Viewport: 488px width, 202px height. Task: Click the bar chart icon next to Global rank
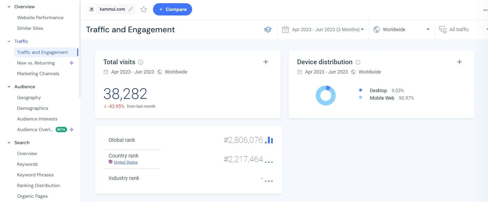(x=269, y=140)
